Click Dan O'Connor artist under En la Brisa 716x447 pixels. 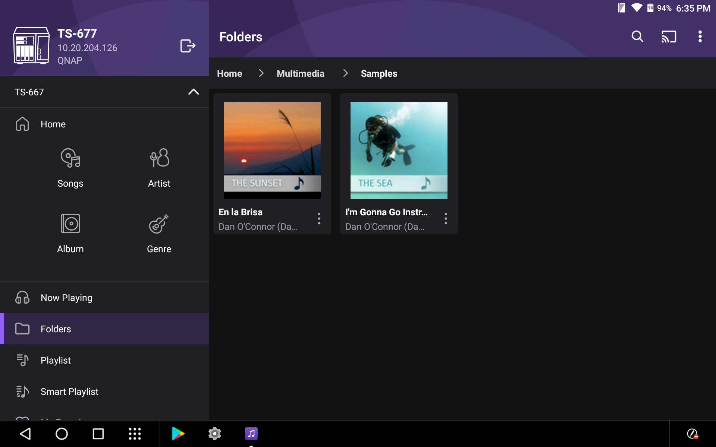tap(258, 226)
